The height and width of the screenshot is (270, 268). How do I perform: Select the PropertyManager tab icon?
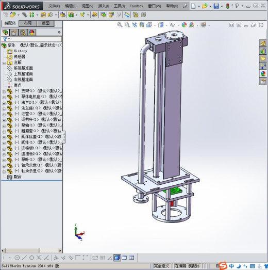coord(14,33)
